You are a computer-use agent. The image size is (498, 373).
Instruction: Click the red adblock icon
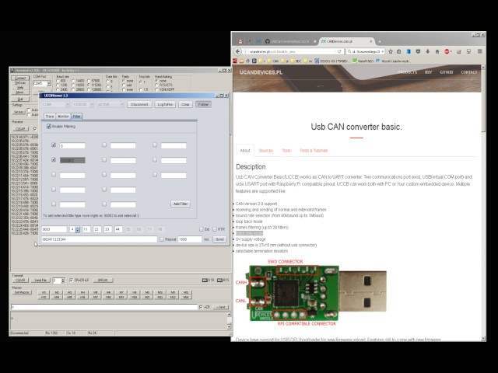[447, 51]
